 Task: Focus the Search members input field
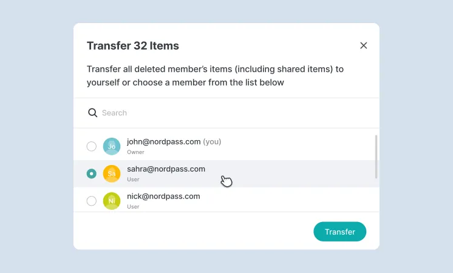231,113
